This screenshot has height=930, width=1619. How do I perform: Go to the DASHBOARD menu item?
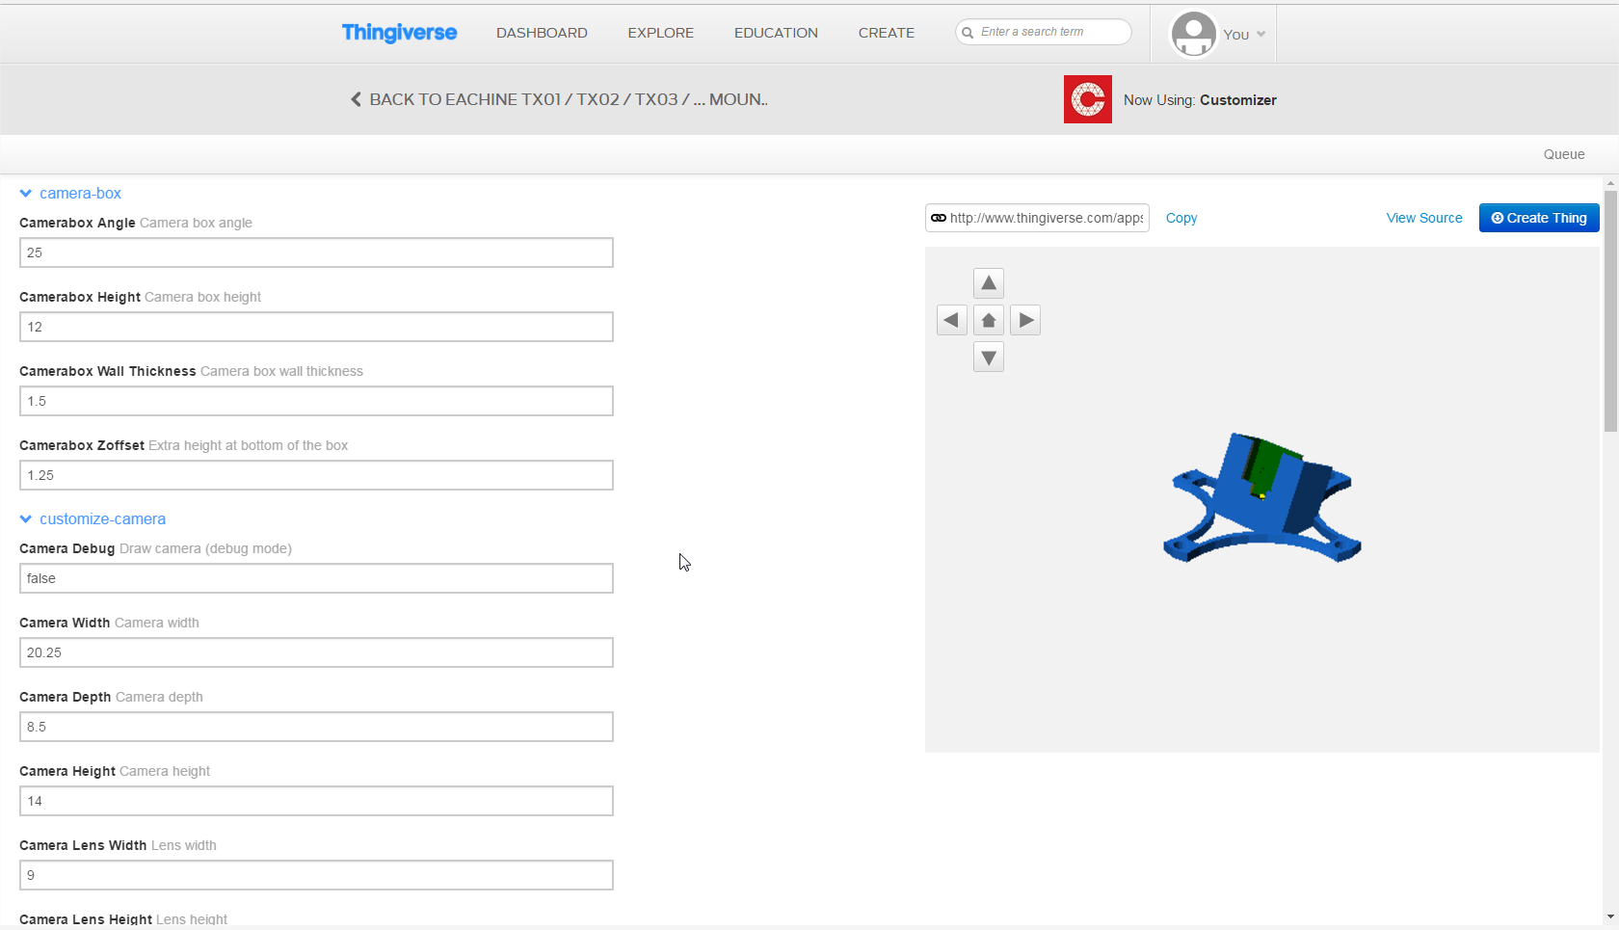(542, 33)
